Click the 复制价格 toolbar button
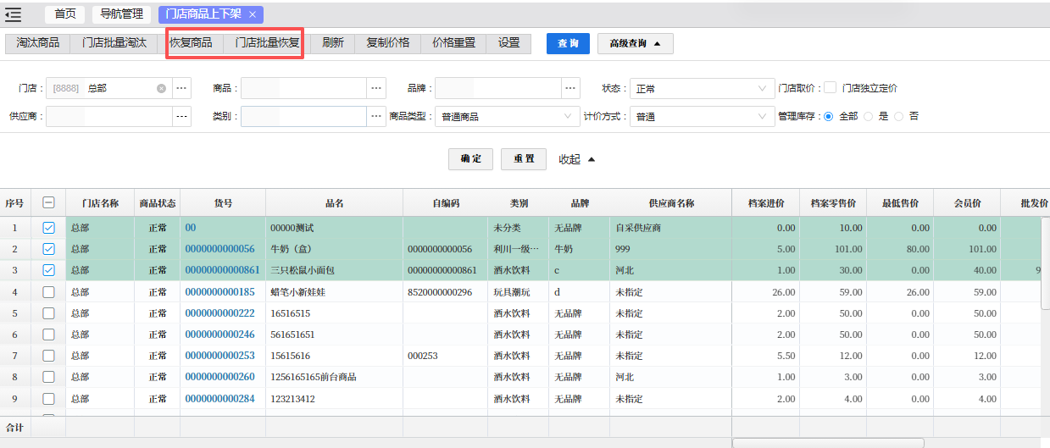This screenshot has width=1050, height=448. click(x=388, y=43)
